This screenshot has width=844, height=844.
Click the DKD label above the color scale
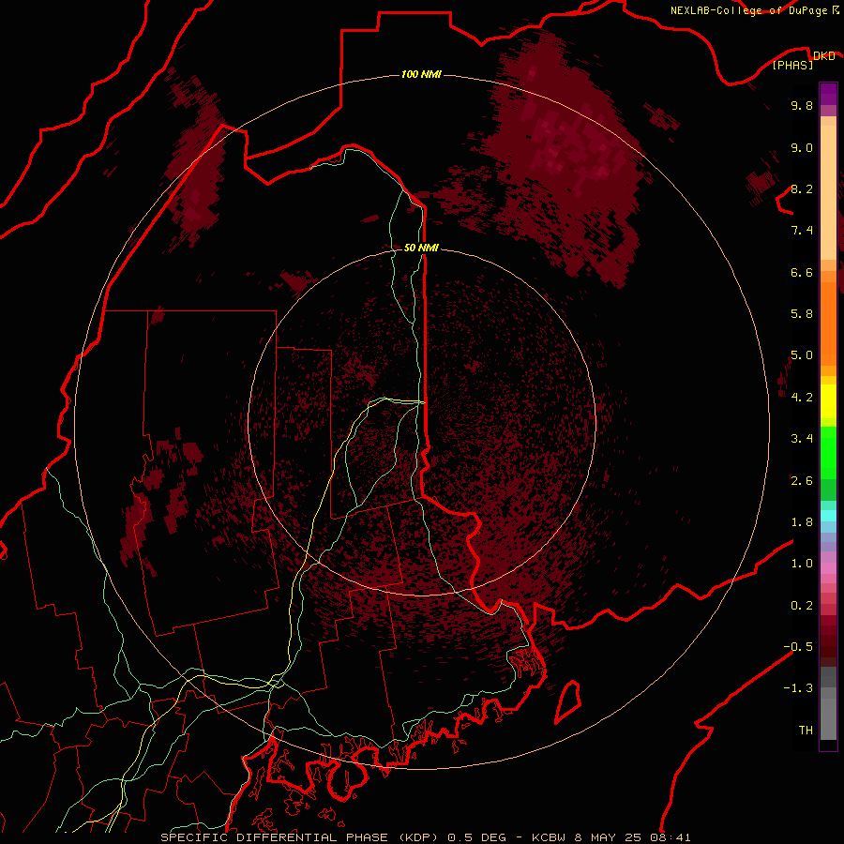coord(823,55)
